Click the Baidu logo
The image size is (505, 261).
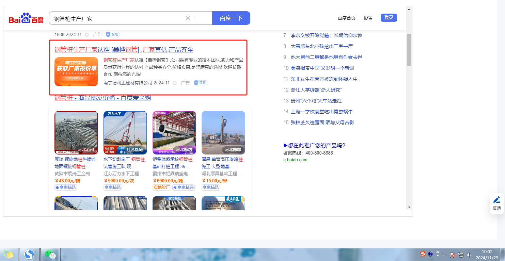click(26, 18)
